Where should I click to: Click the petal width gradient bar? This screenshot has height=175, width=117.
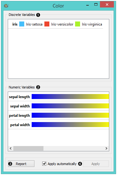coord(70,125)
